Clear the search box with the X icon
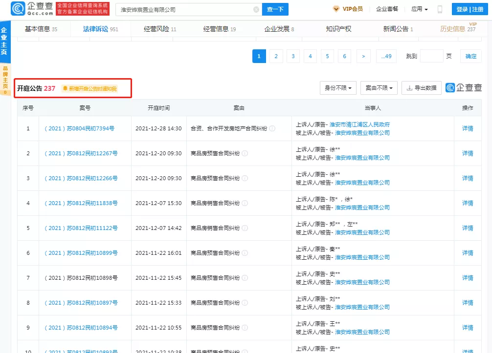This screenshot has width=492, height=353. point(256,10)
